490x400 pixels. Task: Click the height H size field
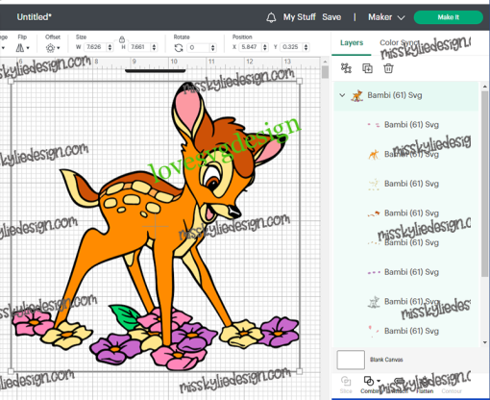139,47
